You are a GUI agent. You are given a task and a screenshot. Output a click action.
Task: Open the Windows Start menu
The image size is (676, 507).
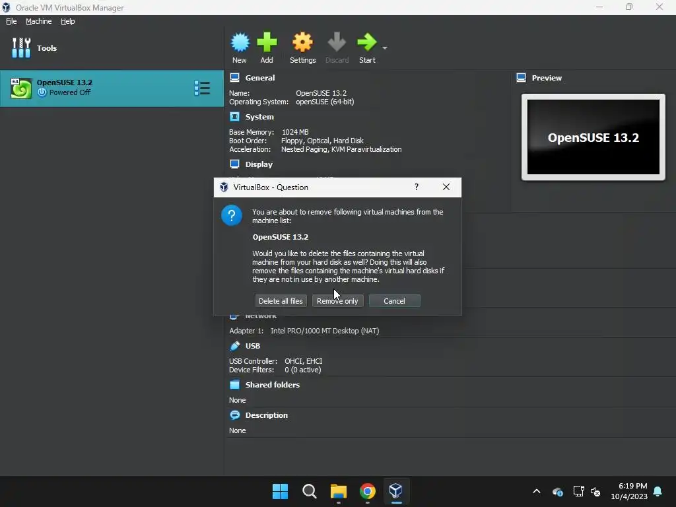[x=280, y=491]
